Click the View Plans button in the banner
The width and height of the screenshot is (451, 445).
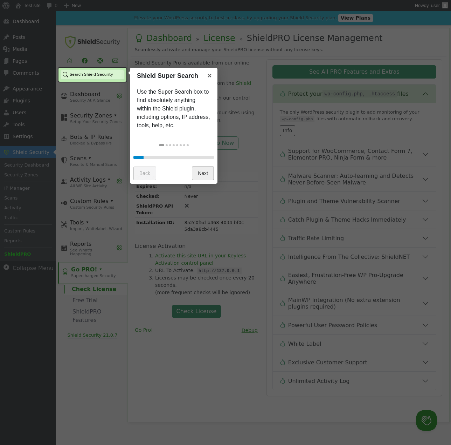click(x=355, y=18)
